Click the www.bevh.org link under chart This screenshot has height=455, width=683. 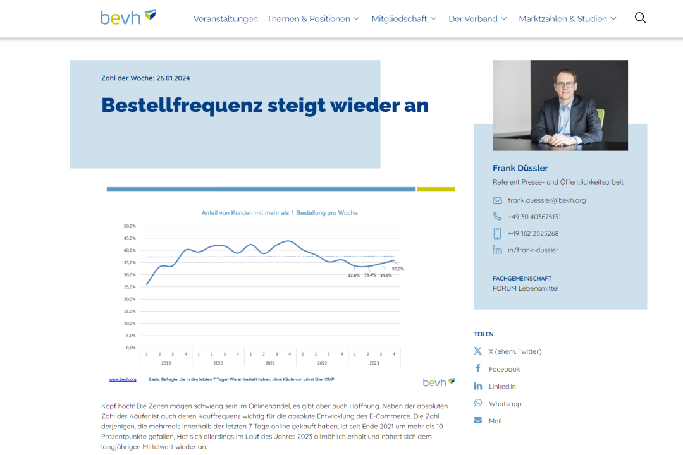pos(123,379)
